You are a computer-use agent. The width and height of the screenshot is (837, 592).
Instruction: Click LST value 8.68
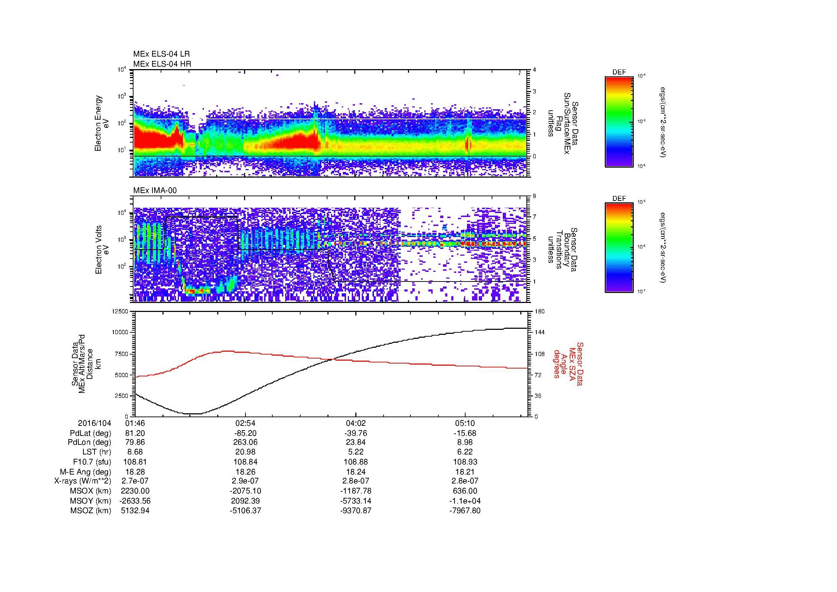tap(135, 452)
